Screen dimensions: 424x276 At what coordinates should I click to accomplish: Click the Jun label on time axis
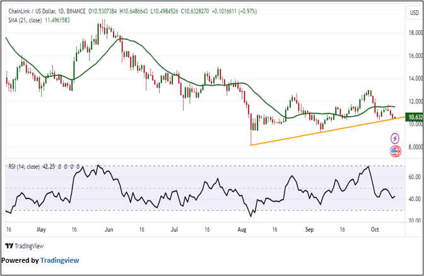(x=109, y=229)
